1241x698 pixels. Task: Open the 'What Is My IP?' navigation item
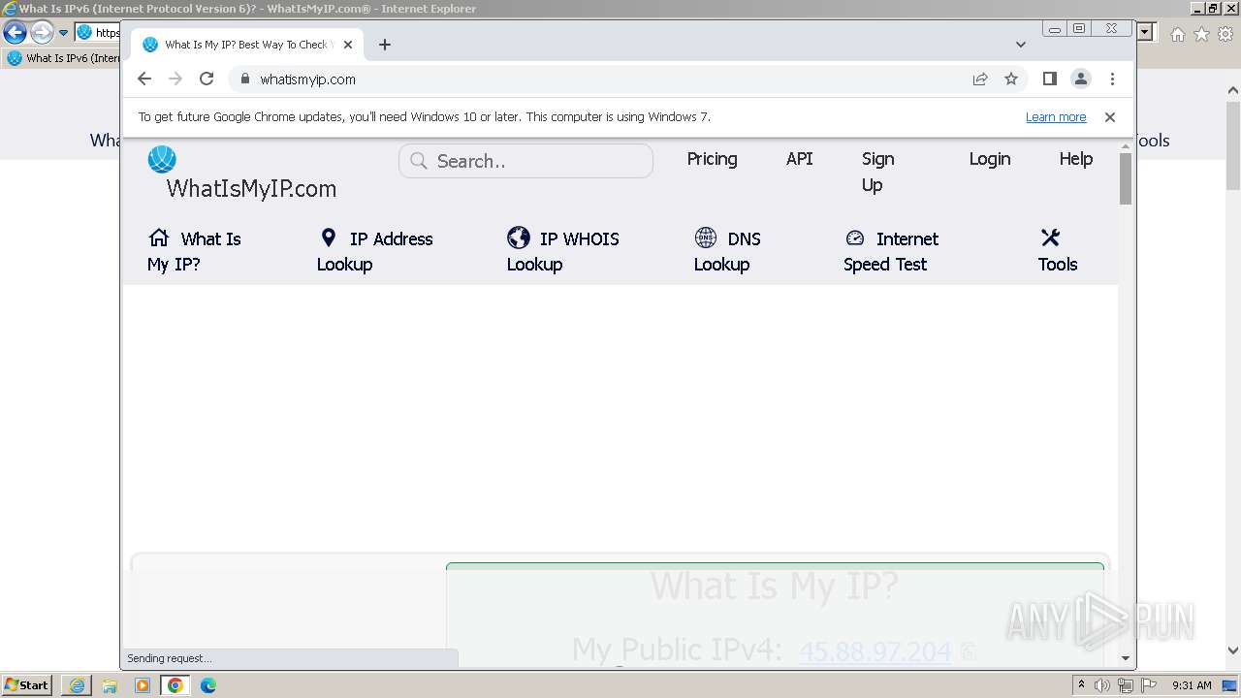coord(194,251)
